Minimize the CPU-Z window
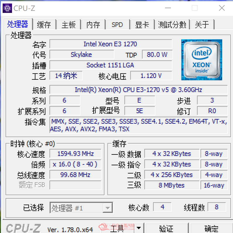 point(168,8)
